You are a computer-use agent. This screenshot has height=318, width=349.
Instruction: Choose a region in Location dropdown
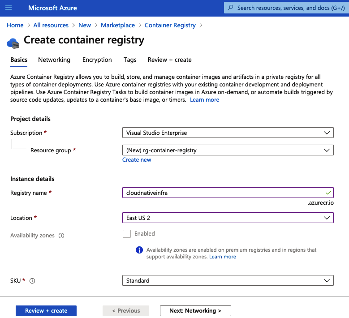coord(228,218)
